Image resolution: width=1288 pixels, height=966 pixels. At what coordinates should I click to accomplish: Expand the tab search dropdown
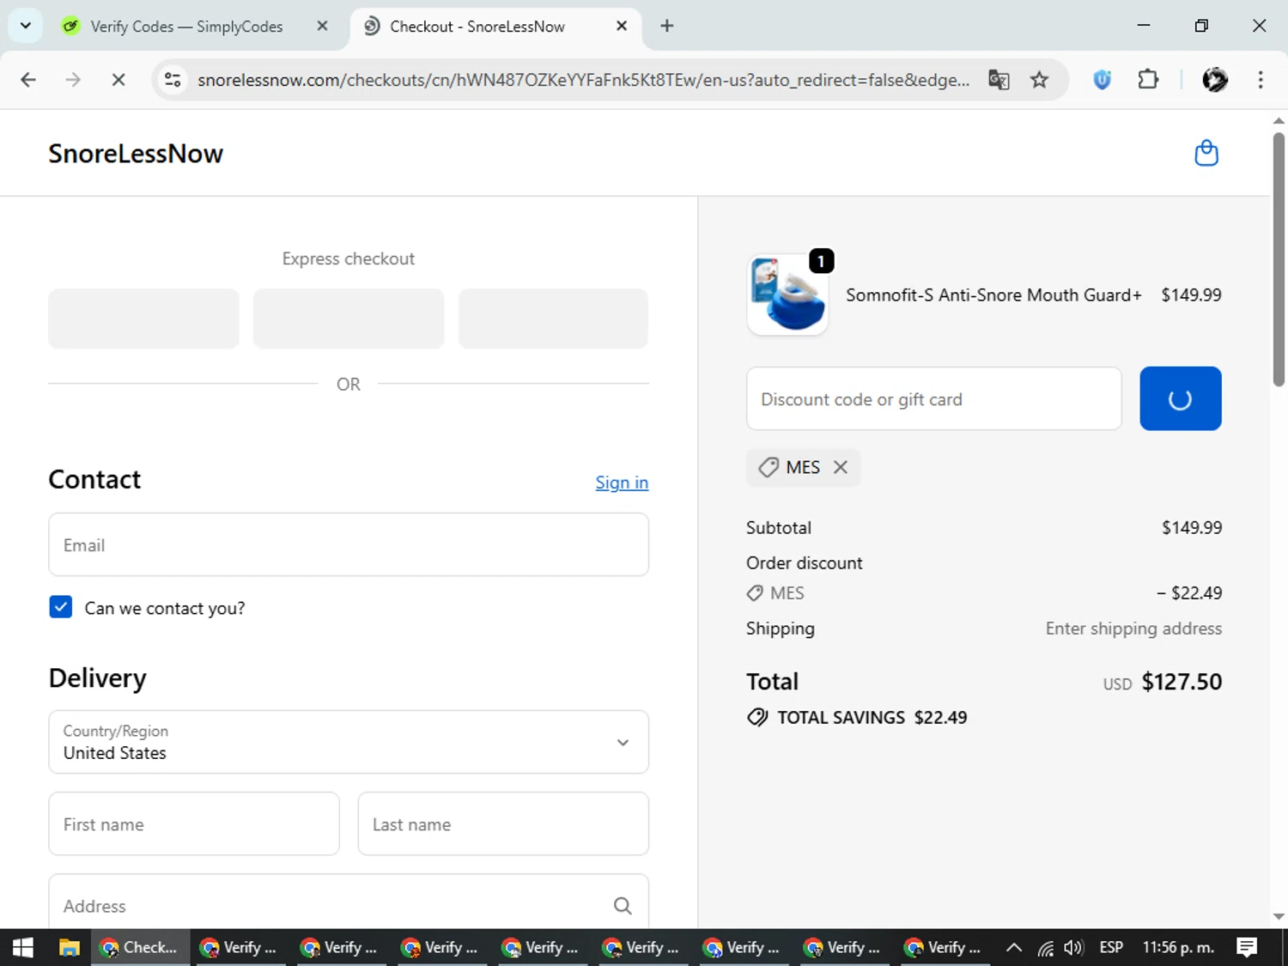(x=26, y=26)
